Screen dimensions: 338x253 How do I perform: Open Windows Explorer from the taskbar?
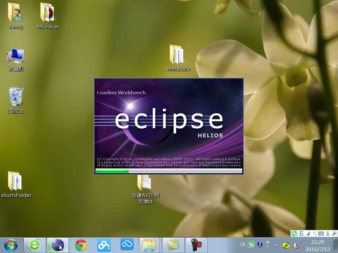click(150, 245)
